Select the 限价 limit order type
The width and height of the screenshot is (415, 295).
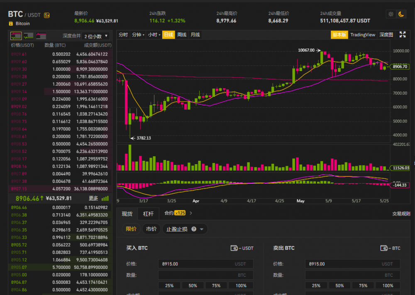131,229
